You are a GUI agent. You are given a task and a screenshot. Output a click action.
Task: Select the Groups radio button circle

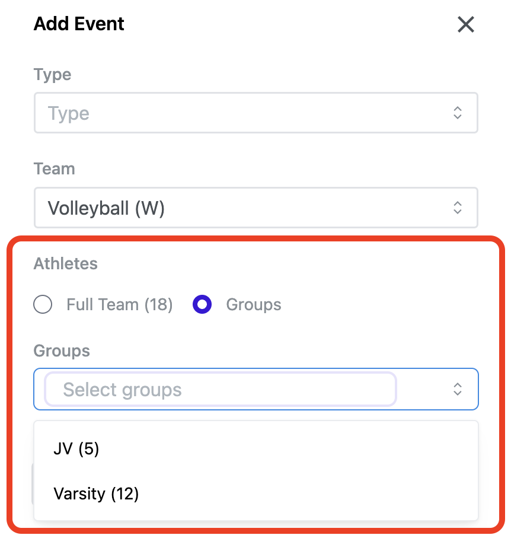coord(202,305)
